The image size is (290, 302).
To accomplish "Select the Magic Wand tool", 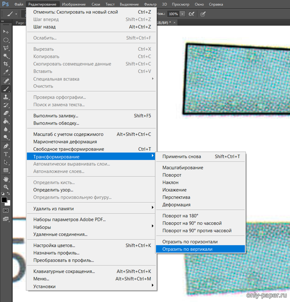I will (x=6, y=56).
